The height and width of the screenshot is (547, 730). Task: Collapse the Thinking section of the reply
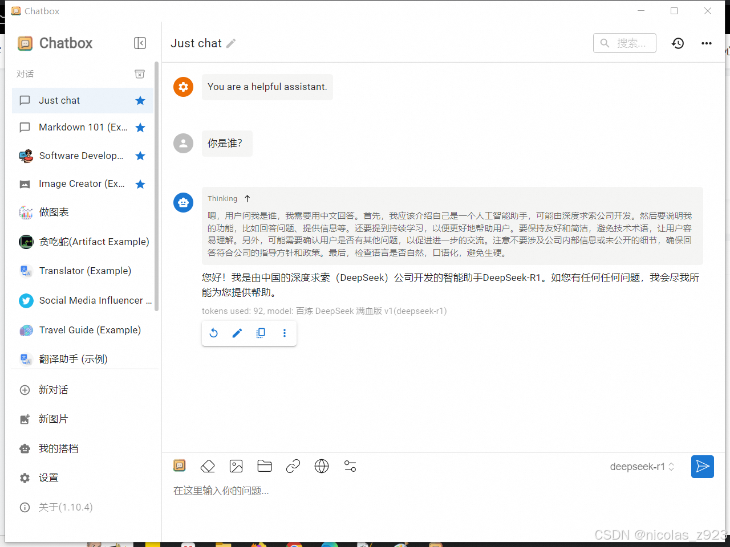tap(248, 198)
